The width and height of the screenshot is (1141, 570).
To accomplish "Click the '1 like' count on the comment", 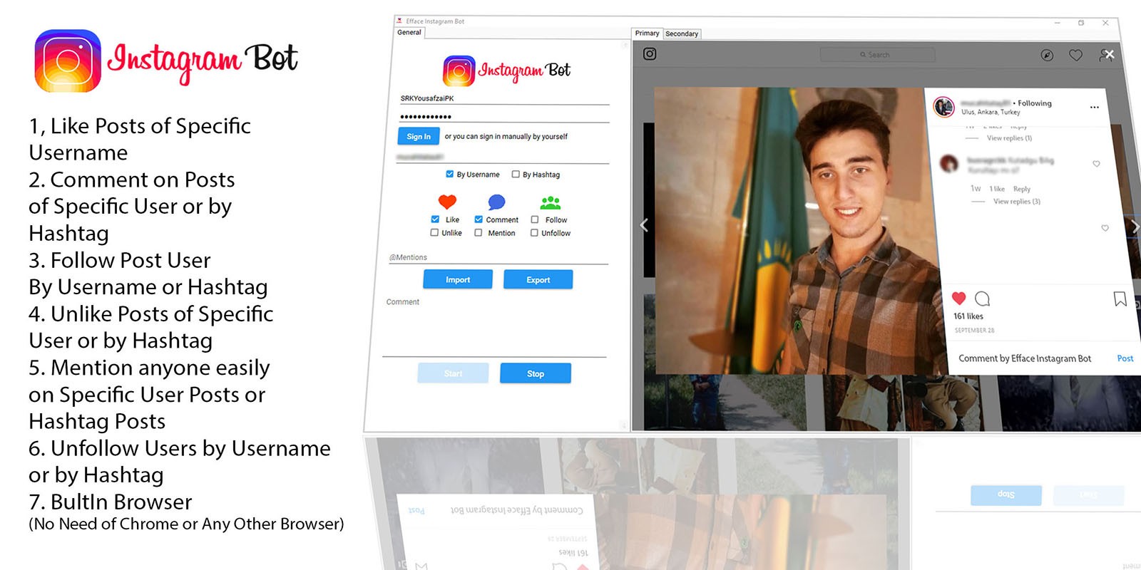I will tap(997, 189).
